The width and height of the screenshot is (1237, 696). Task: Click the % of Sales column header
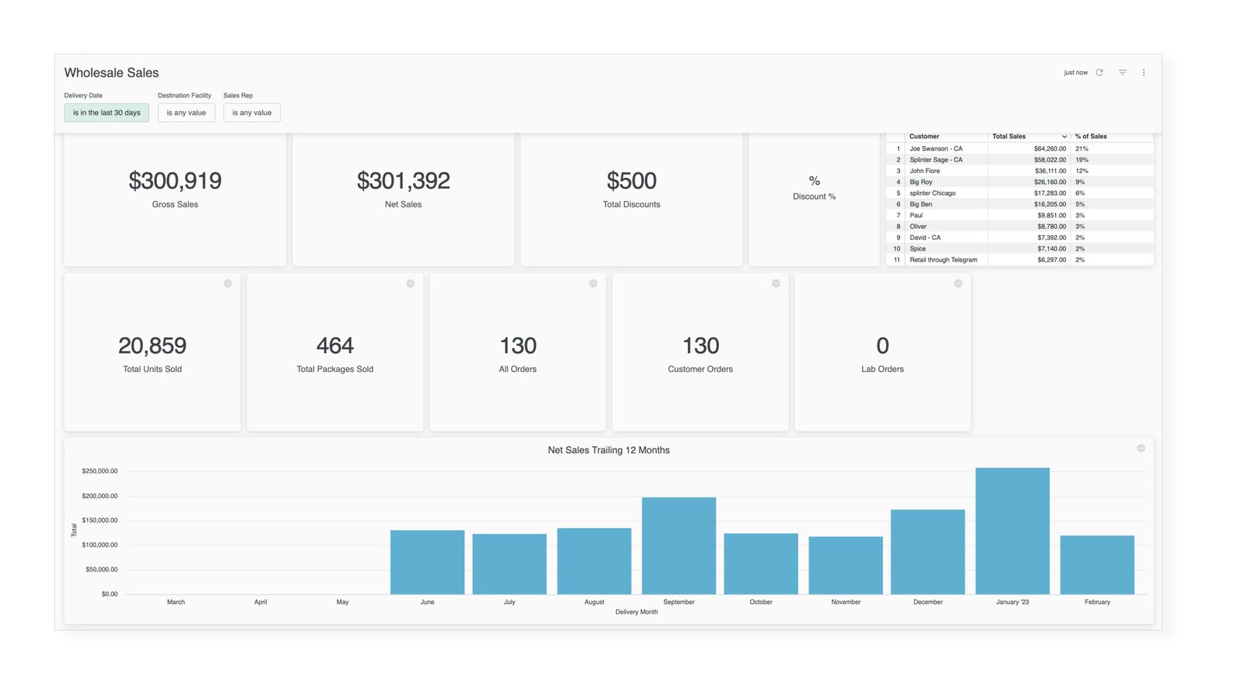(1090, 136)
